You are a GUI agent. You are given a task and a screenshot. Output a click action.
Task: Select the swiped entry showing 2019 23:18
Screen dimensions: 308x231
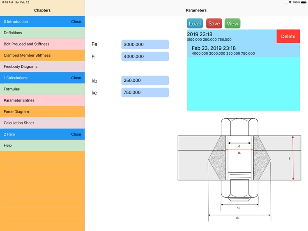pos(232,36)
